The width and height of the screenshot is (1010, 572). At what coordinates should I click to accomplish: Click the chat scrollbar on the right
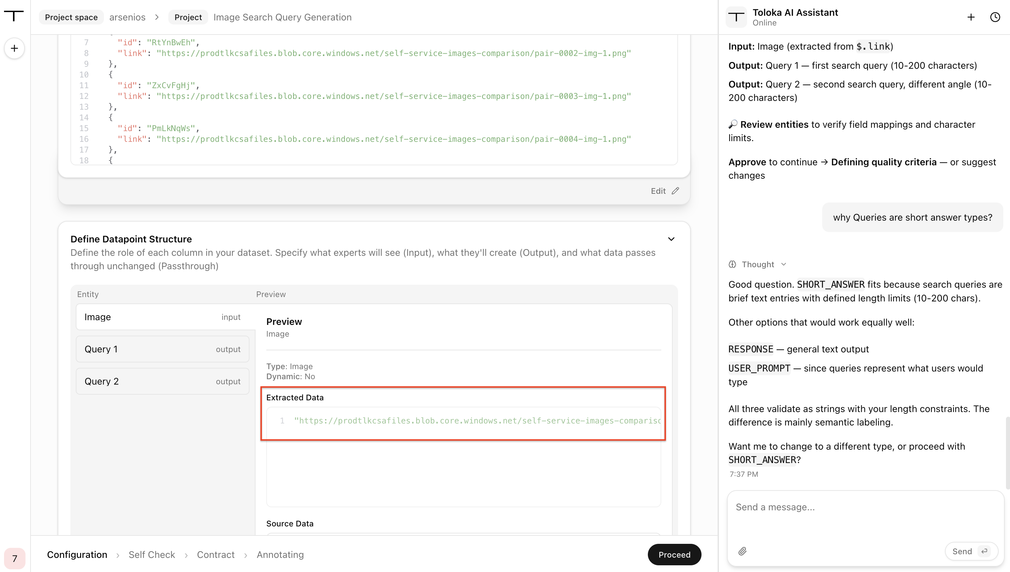click(1008, 453)
